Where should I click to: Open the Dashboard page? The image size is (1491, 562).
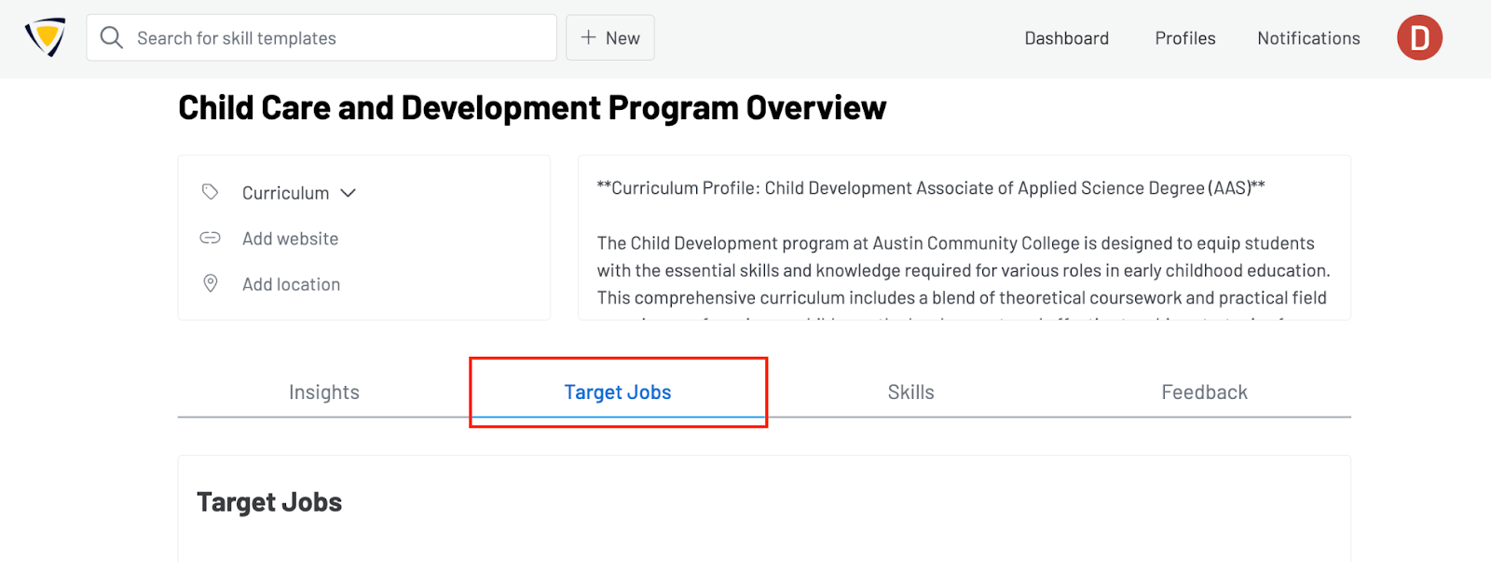[x=1066, y=38]
